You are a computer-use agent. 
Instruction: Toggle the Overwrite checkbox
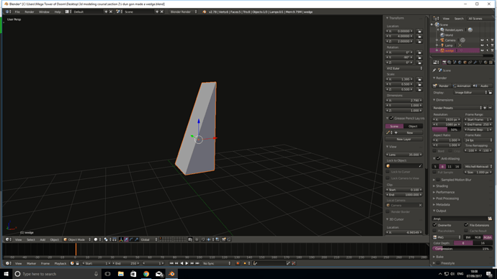point(435,225)
